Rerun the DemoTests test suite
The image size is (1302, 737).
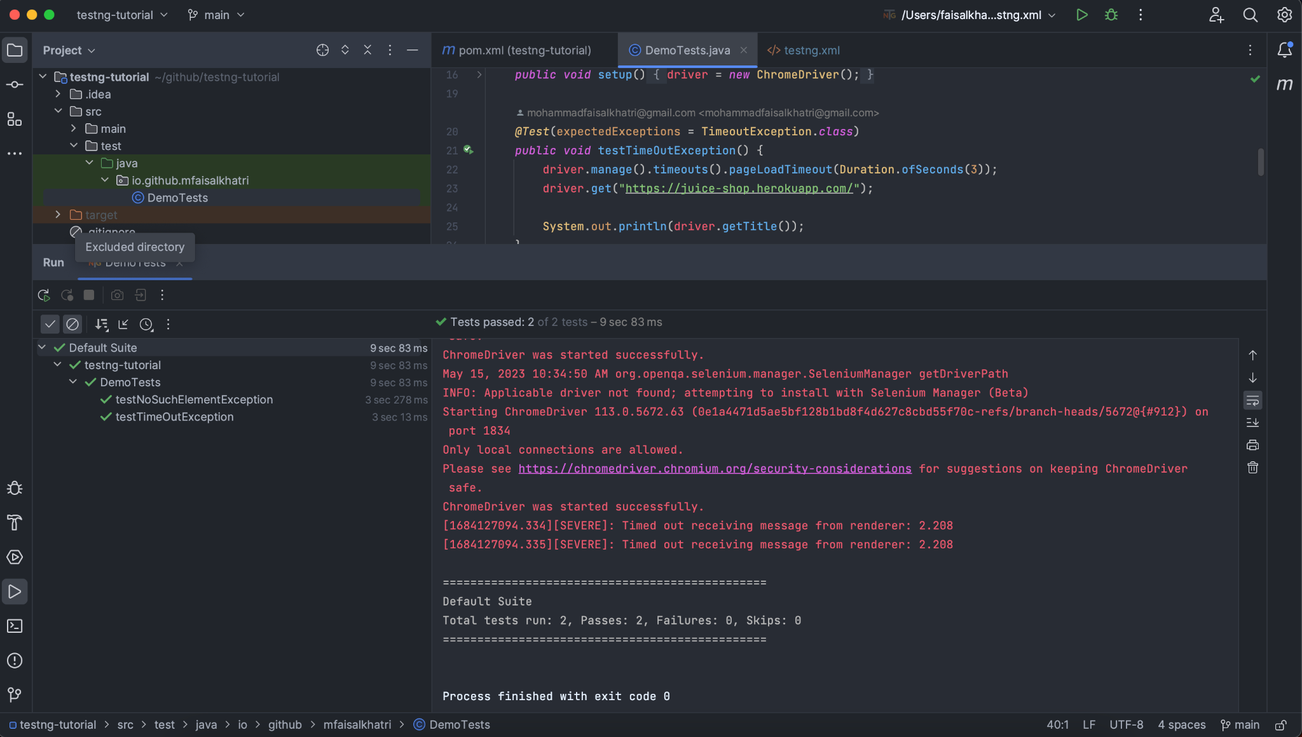point(43,295)
